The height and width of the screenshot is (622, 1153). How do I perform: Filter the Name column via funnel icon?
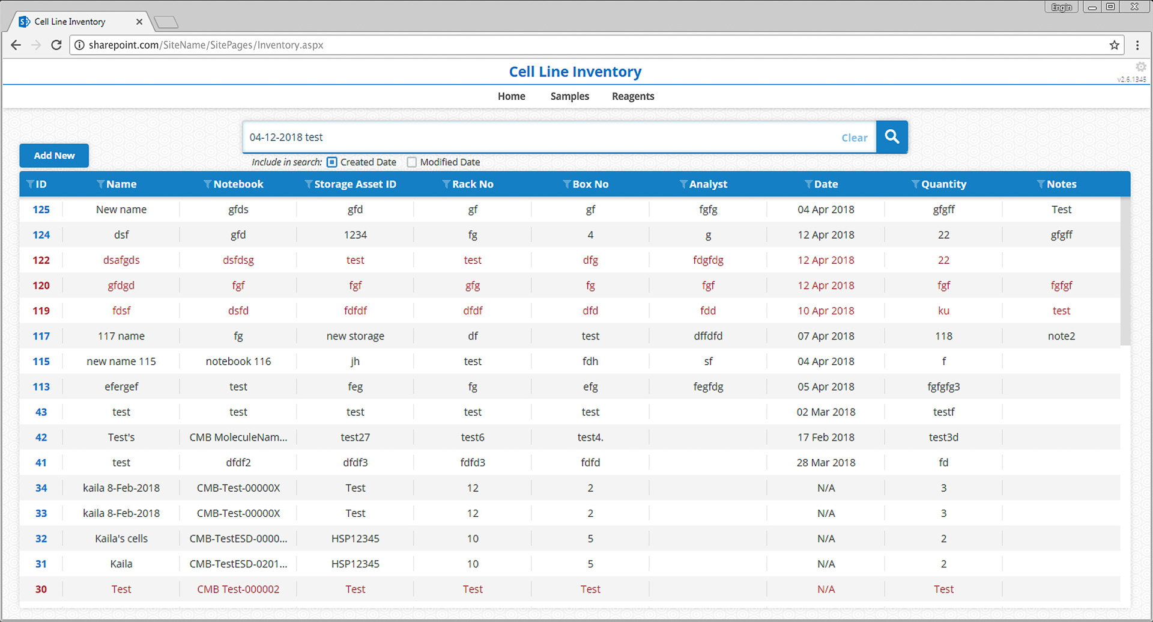[101, 184]
